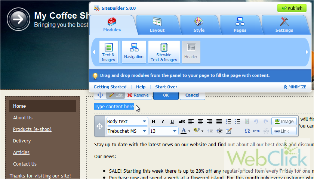Click the 'Type content here' text field
The width and height of the screenshot is (314, 179).
point(114,107)
